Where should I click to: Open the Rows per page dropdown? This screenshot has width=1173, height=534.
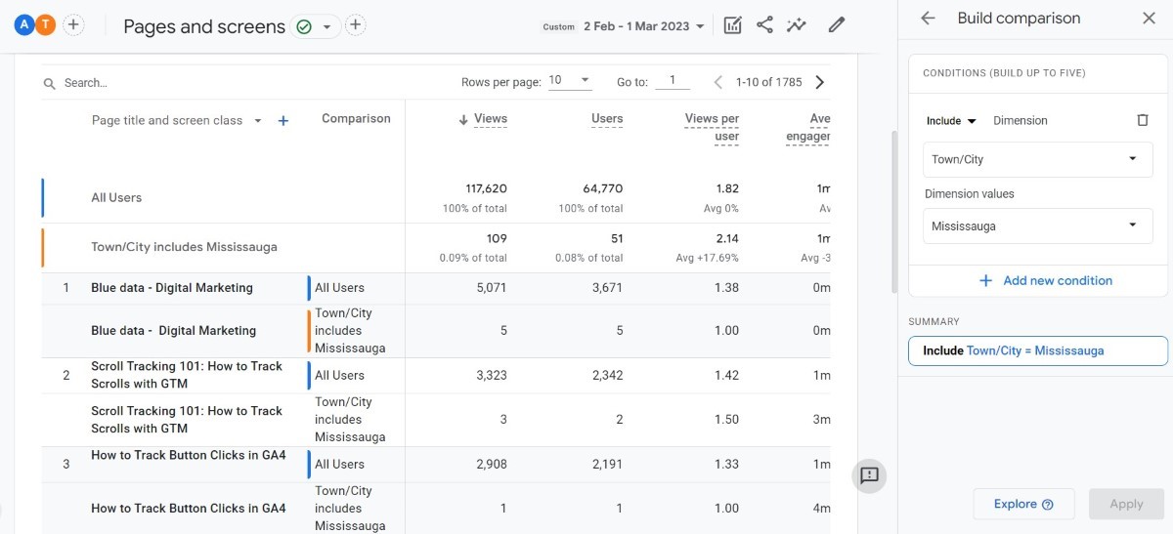[570, 81]
